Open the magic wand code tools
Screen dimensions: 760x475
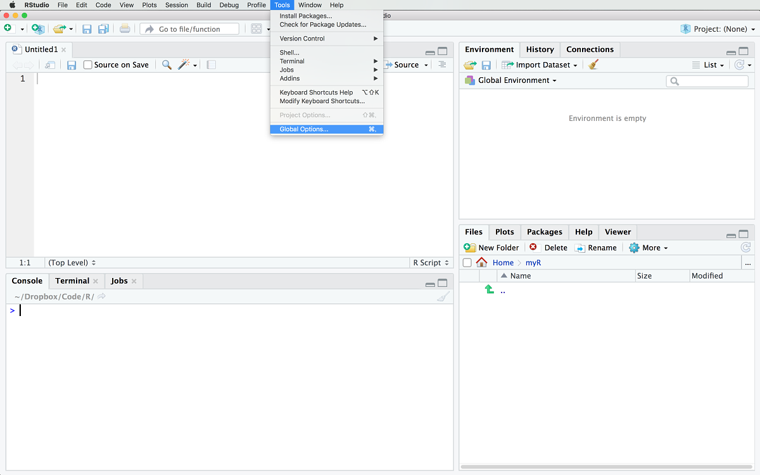(184, 65)
